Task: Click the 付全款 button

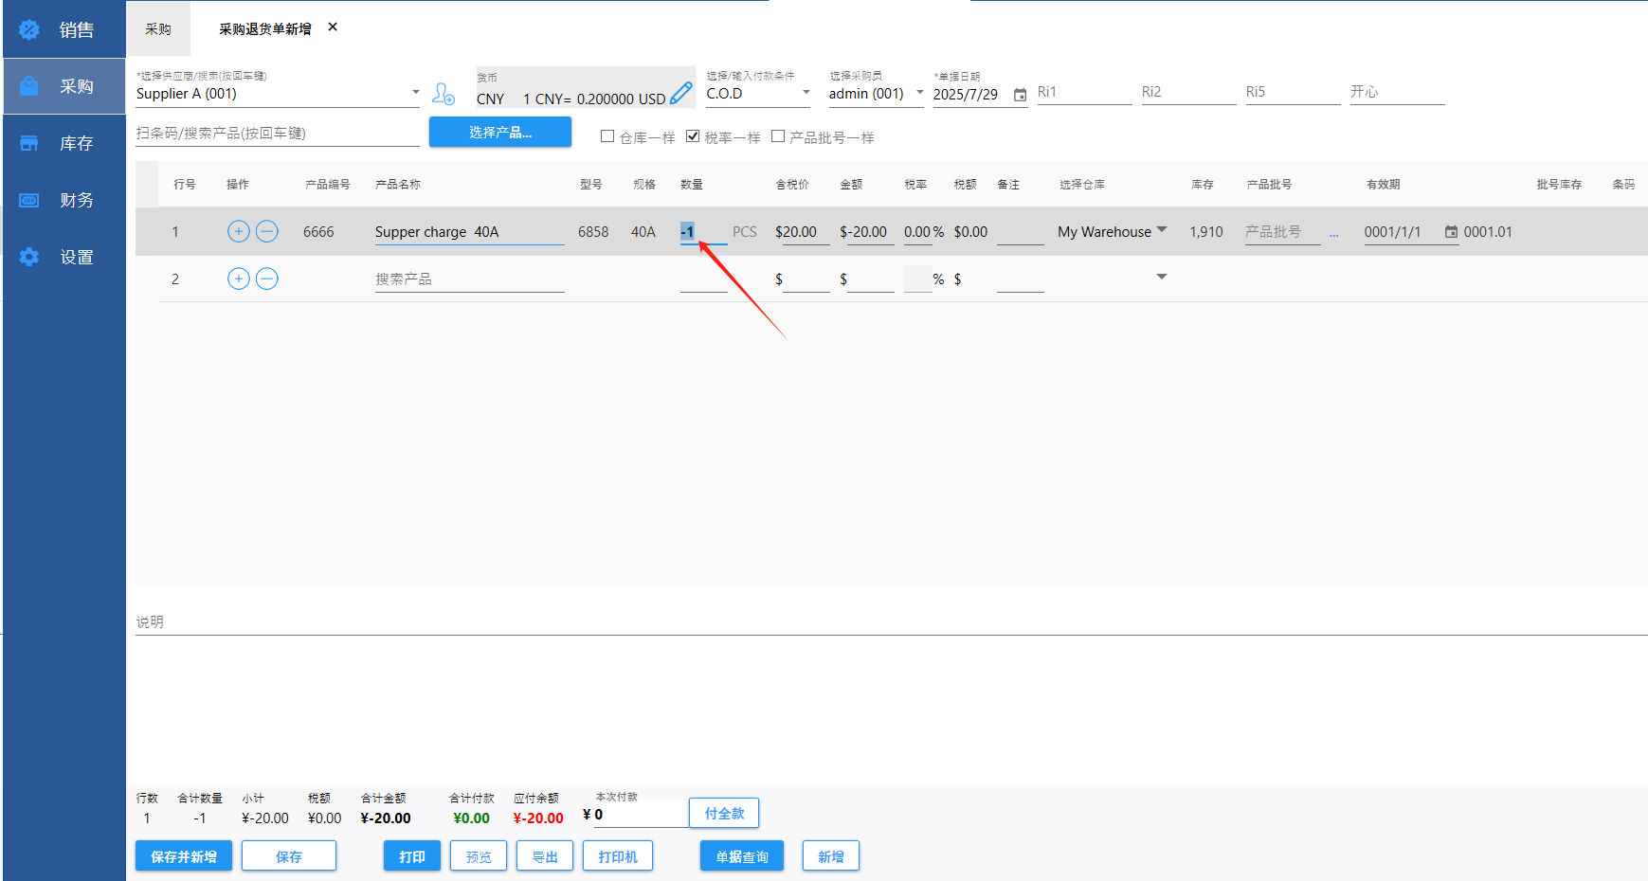Action: pos(724,814)
